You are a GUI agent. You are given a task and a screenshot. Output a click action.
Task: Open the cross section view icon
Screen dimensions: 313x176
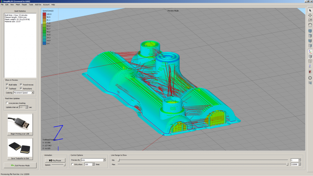pyautogui.click(x=310, y=72)
